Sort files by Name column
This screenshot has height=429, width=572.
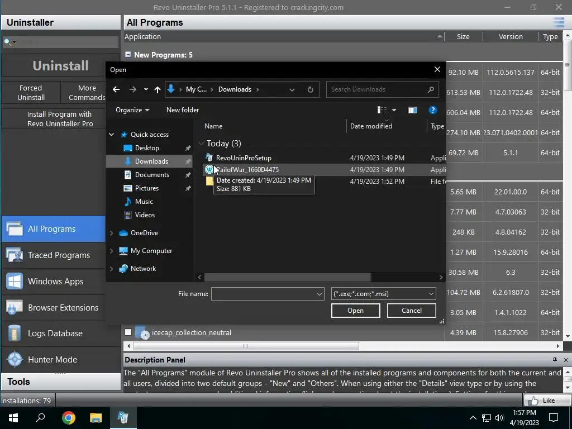[x=213, y=126]
